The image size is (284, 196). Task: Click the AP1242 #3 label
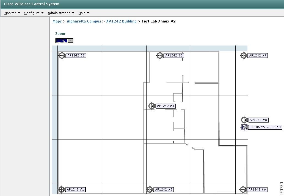click(164, 189)
